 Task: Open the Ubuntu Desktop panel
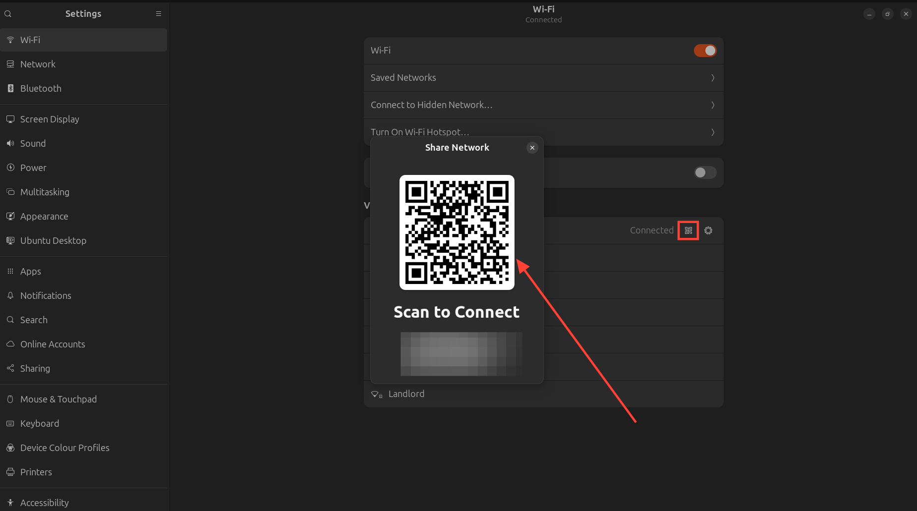84,240
